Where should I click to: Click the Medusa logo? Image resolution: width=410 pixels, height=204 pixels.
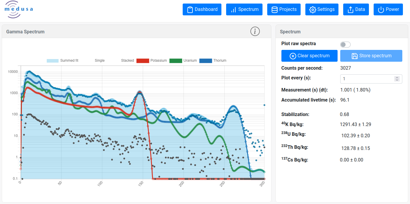point(18,9)
